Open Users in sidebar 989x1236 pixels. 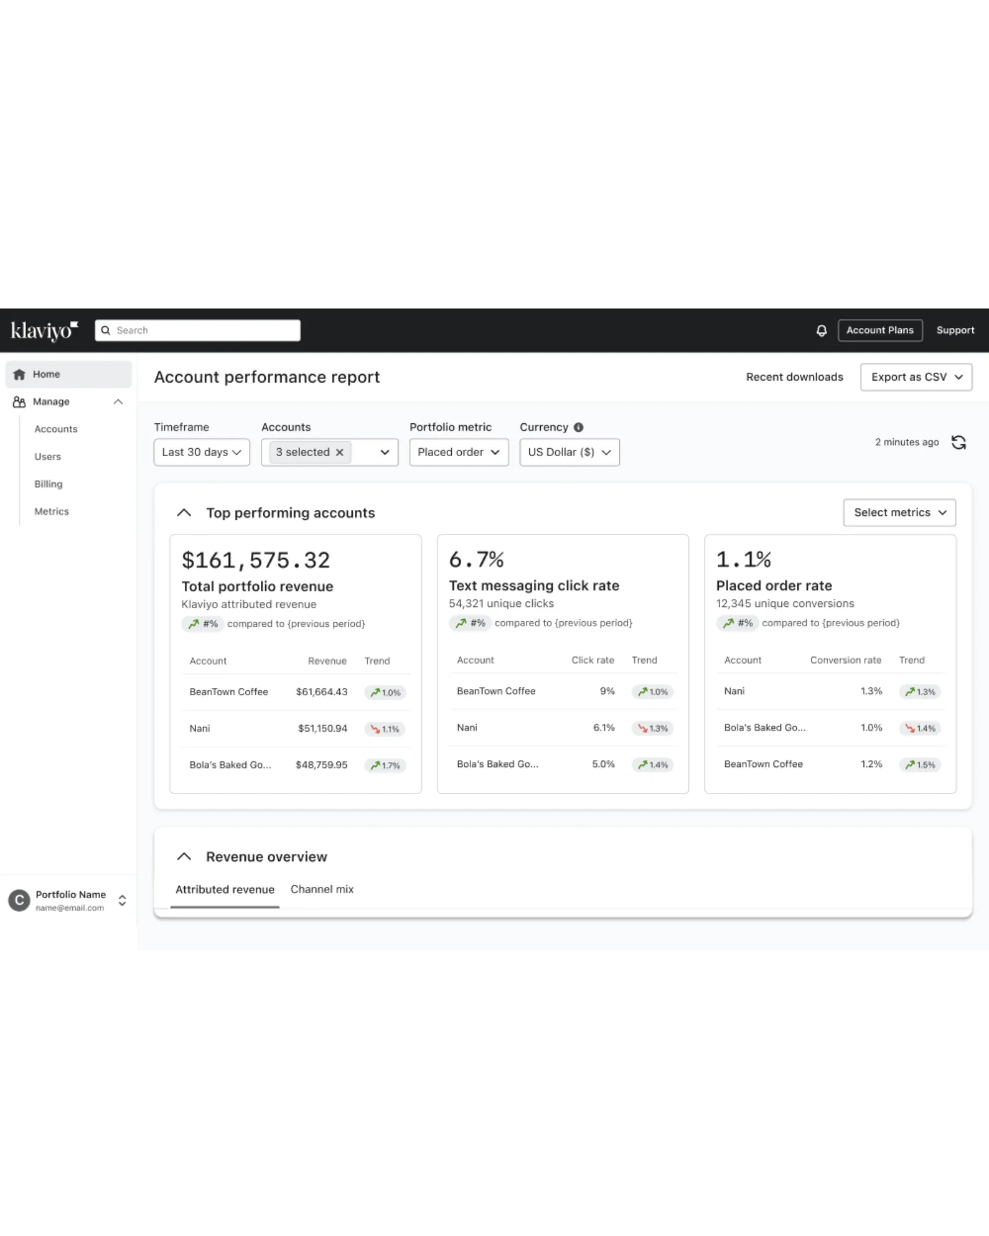point(48,457)
